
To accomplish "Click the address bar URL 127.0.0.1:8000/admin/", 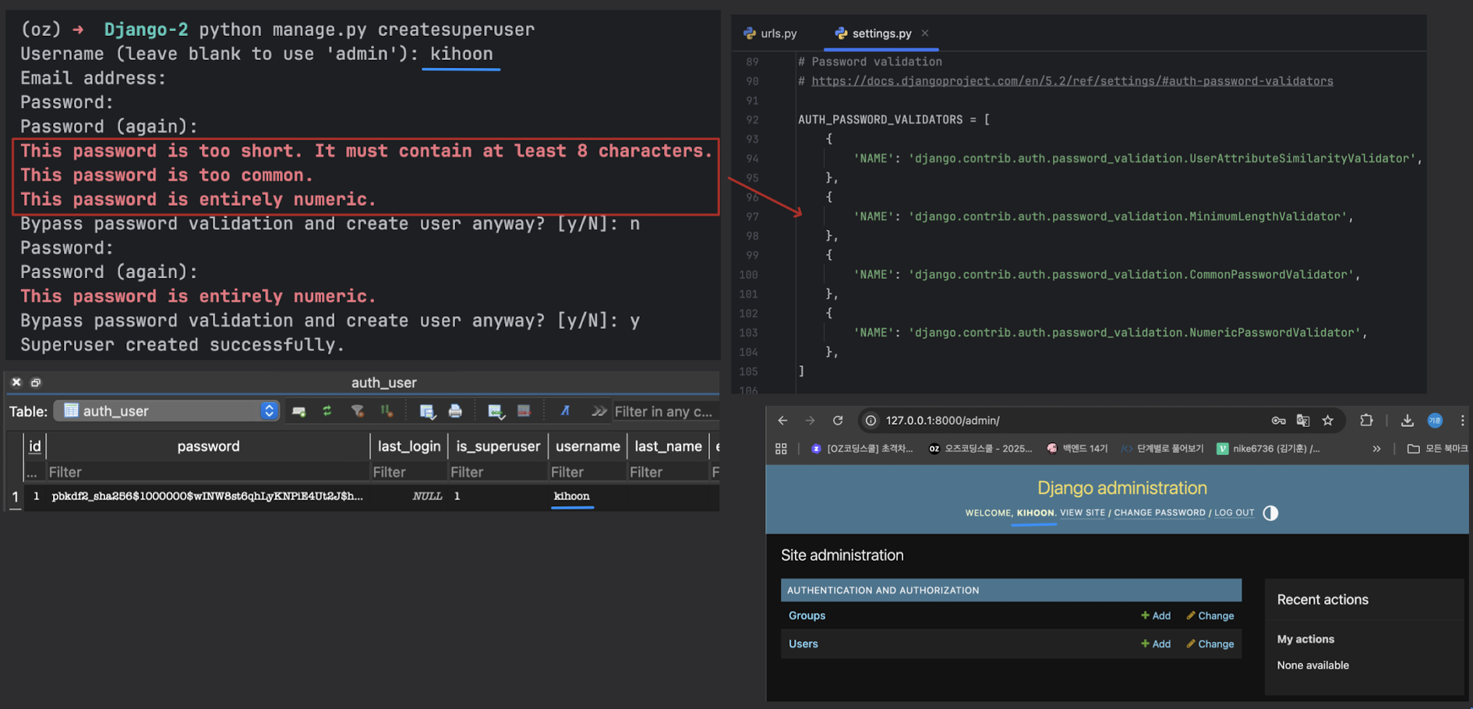I will (x=943, y=421).
